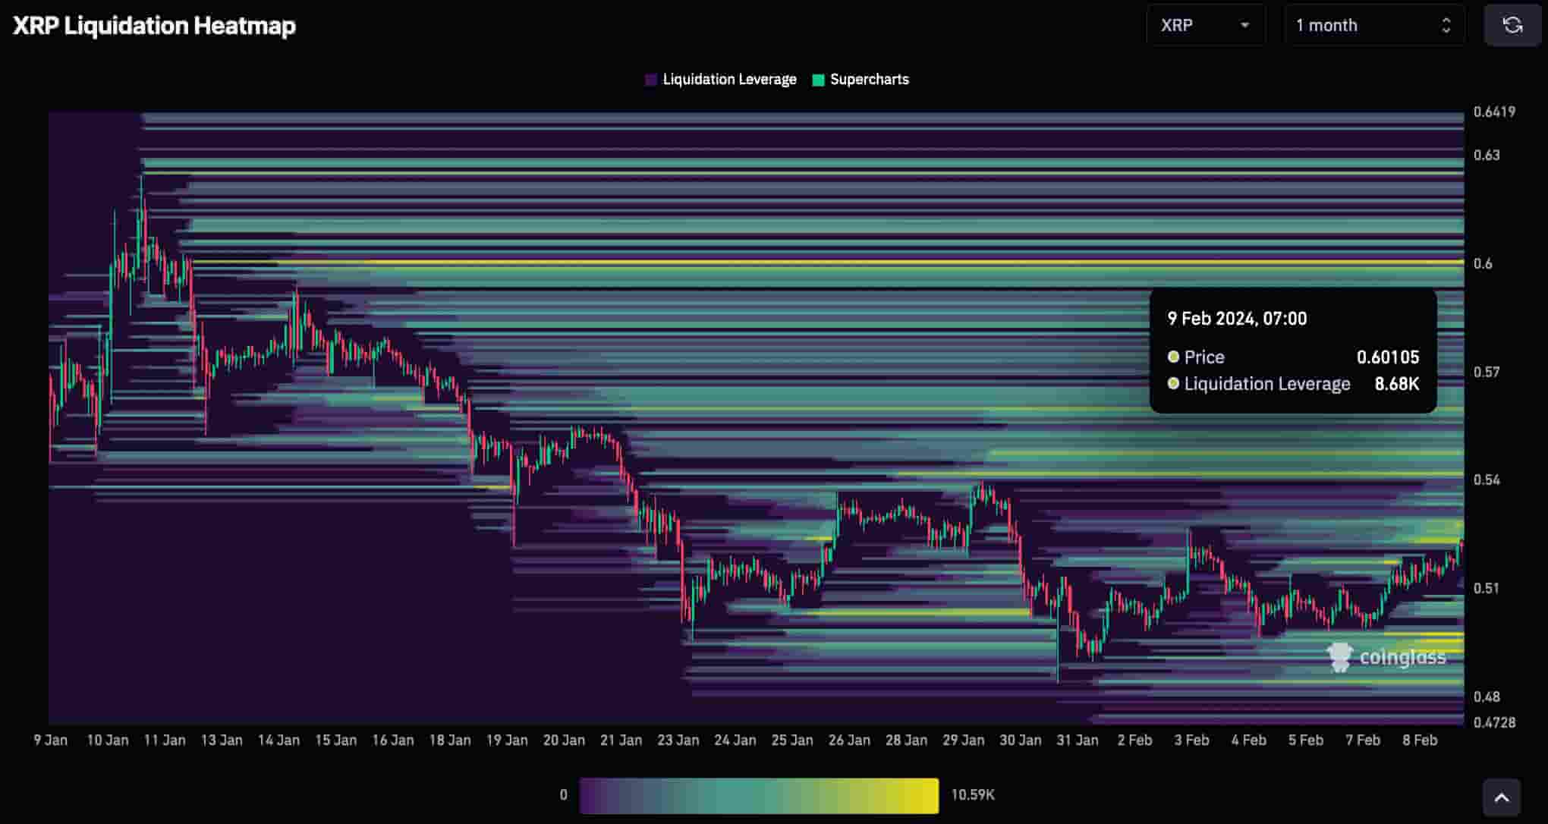
Task: Click the purple start of the color scale bar
Action: pos(590,795)
